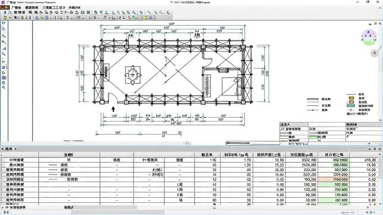The width and height of the screenshot is (383, 215).
Task: Click the first wide column header in data table
Action: 69,155
